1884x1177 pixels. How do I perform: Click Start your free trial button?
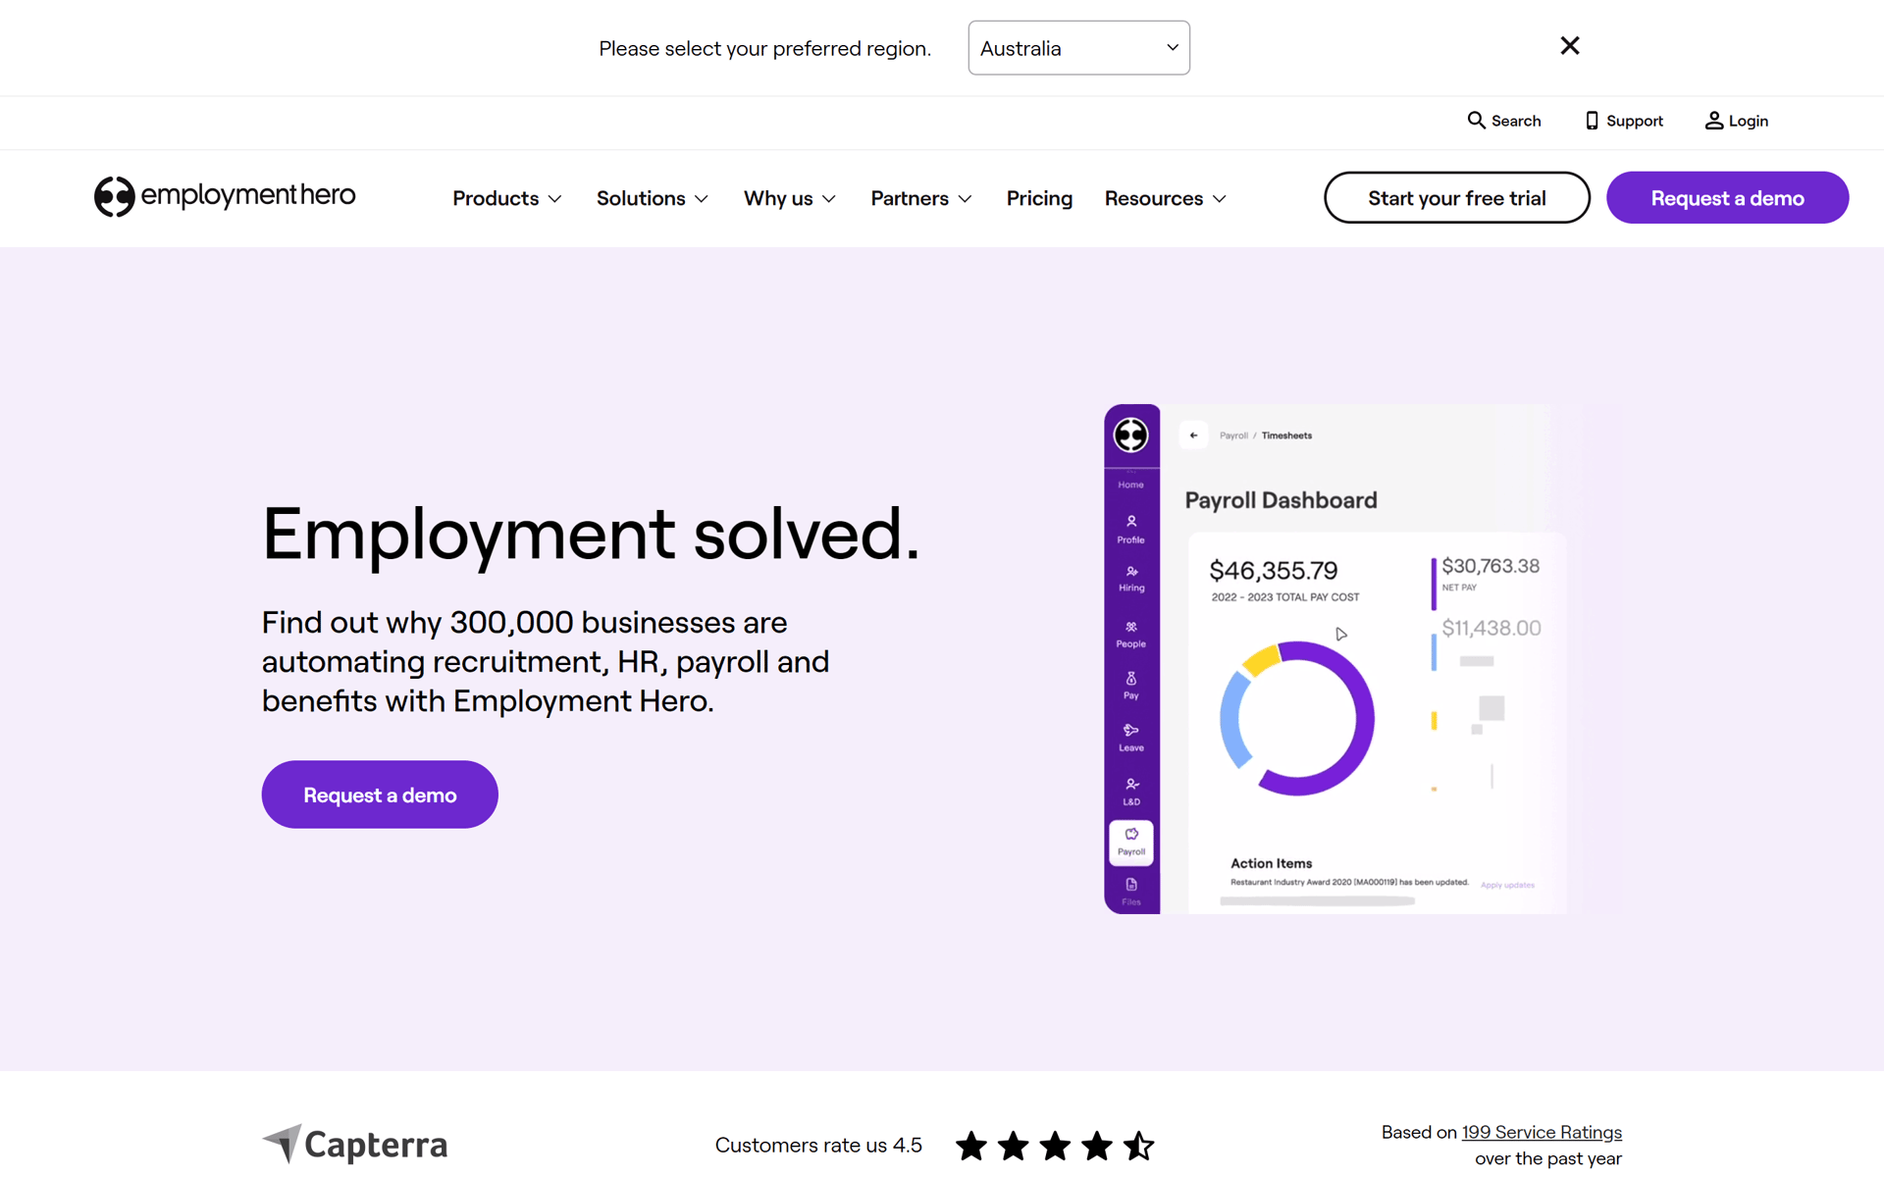click(1456, 197)
